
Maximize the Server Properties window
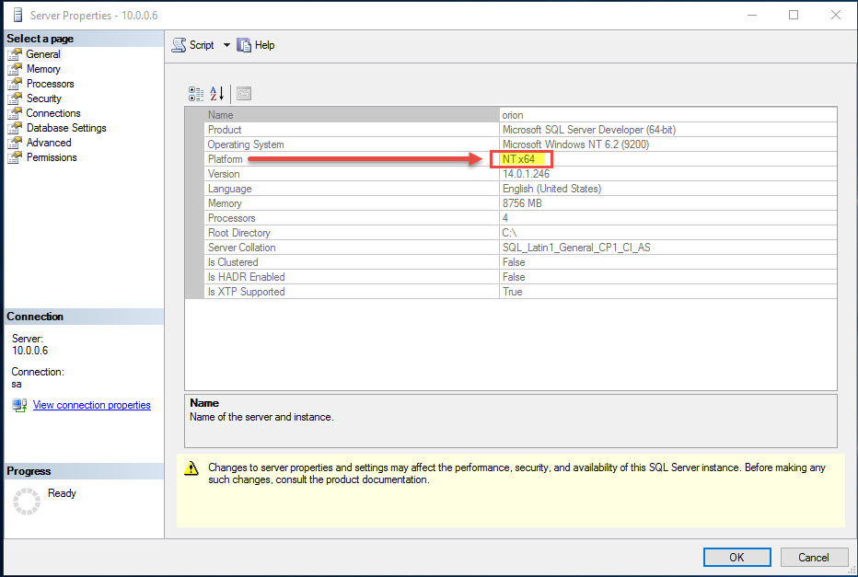[x=794, y=15]
